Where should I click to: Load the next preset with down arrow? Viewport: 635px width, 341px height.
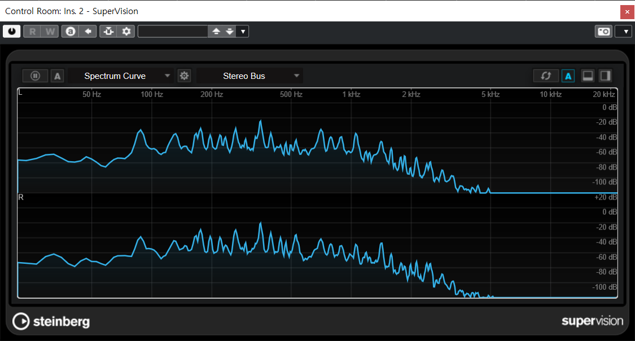[229, 32]
